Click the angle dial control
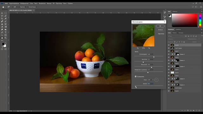Image resolution: width=203 pixels, height=114 pixels. pos(156,80)
